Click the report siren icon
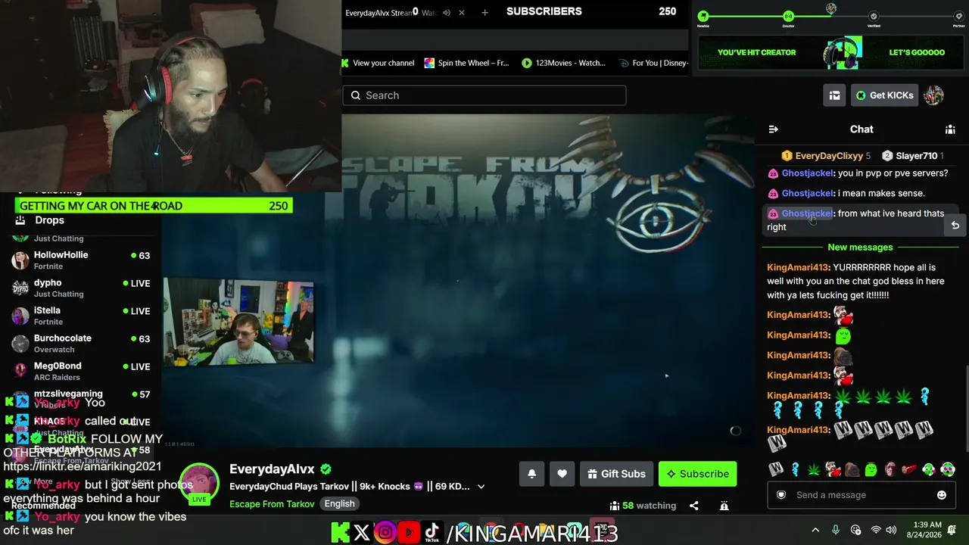969x545 pixels. (724, 506)
